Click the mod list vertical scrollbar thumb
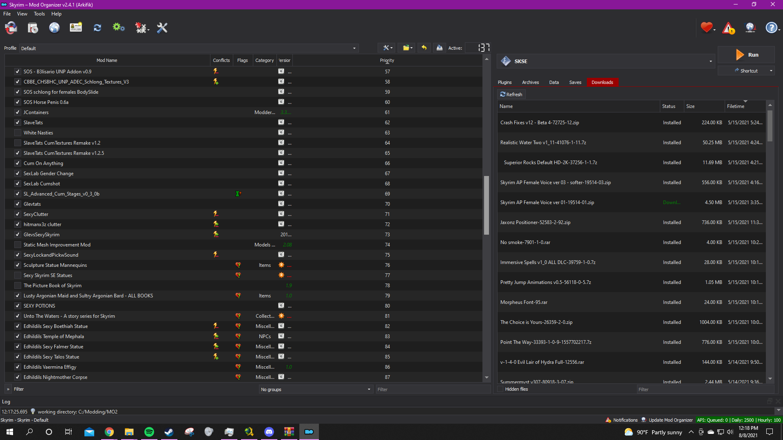The width and height of the screenshot is (783, 440). tap(487, 205)
